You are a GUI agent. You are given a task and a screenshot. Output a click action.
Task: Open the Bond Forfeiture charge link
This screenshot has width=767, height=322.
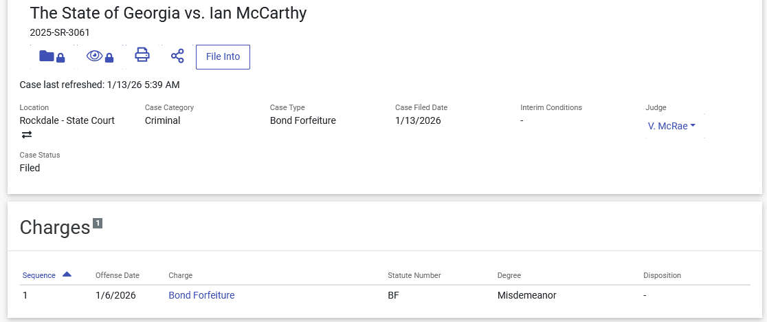[201, 295]
